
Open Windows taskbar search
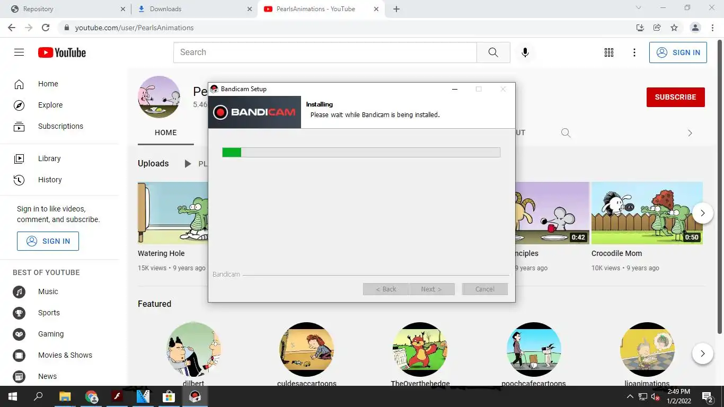click(x=38, y=396)
